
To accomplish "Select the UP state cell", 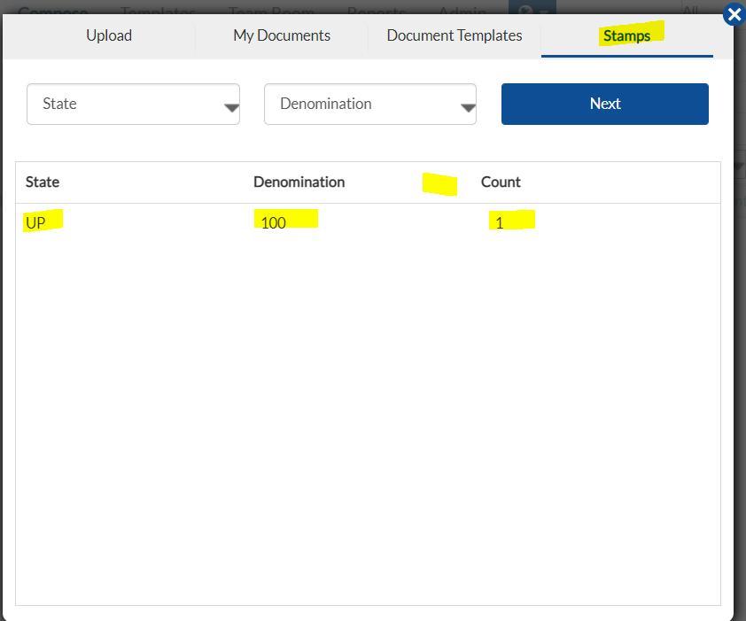I will click(x=35, y=222).
